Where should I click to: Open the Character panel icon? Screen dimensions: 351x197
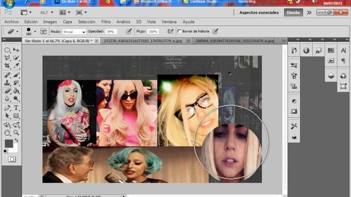(x=343, y=50)
